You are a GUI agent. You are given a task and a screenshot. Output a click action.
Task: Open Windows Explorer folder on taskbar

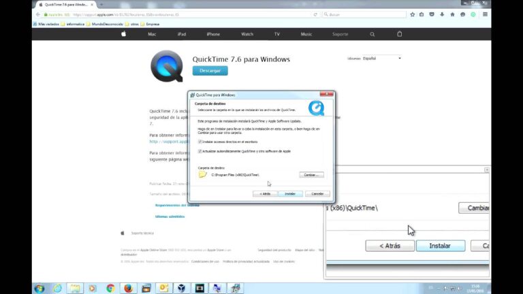75,289
